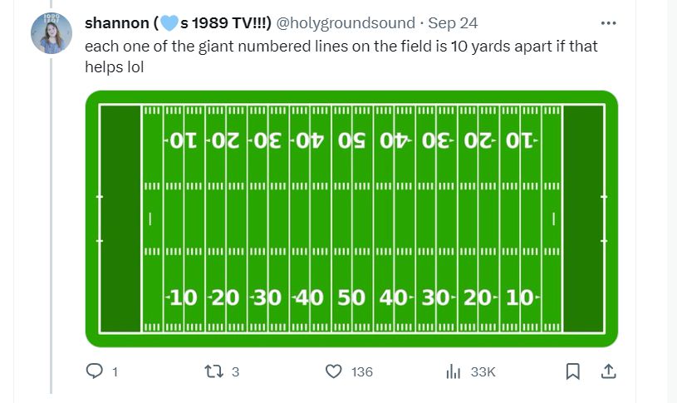Open the @holygroundsound handle link
The height and width of the screenshot is (403, 677).
pyautogui.click(x=346, y=23)
